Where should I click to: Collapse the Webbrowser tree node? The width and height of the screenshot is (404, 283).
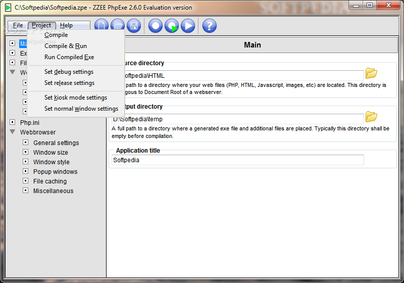tap(12, 132)
